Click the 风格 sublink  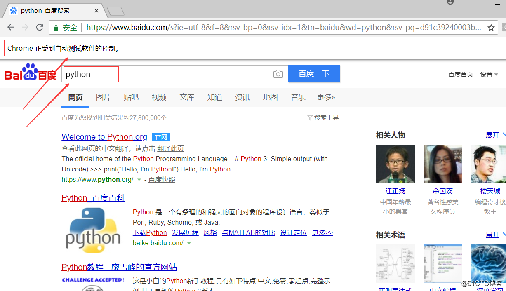210,232
